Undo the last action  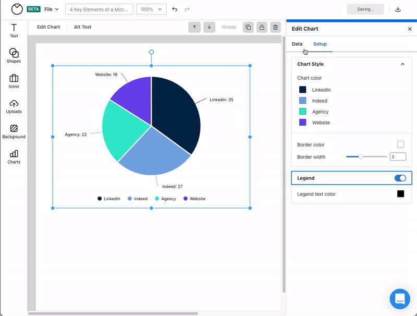pyautogui.click(x=174, y=9)
